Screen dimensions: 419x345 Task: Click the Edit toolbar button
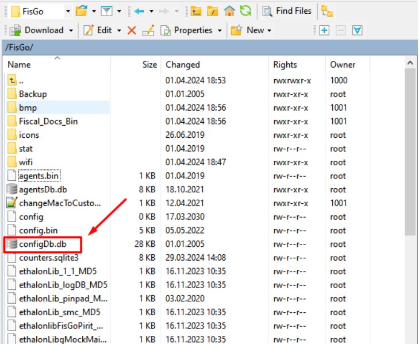(98, 30)
